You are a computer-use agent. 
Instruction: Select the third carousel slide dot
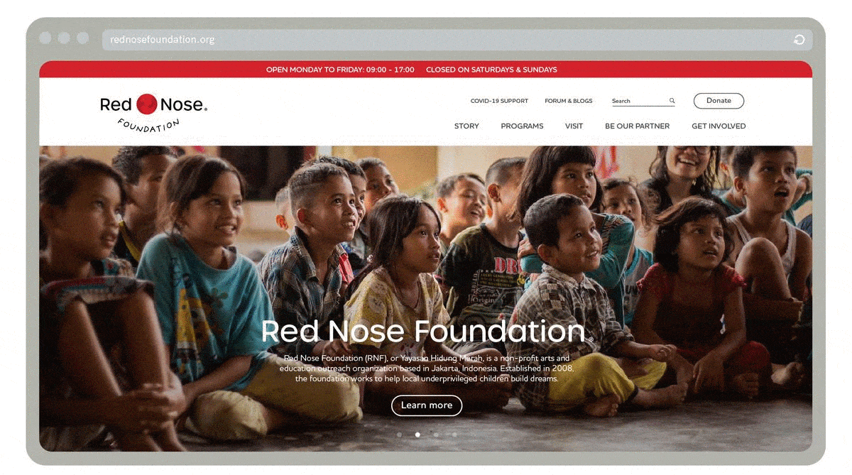pyautogui.click(x=436, y=435)
